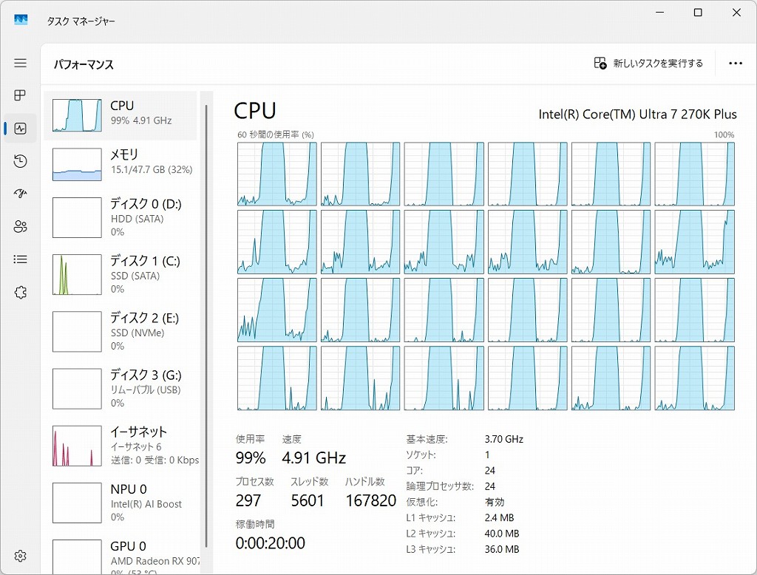Click the タスク マネージャー window title
This screenshot has width=757, height=575.
point(81,21)
